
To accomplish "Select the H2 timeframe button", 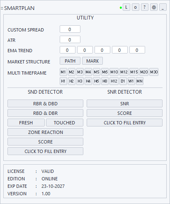I will coord(72,81).
